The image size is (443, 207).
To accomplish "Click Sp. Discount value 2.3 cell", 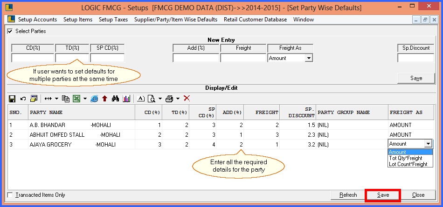I will [x=298, y=135].
